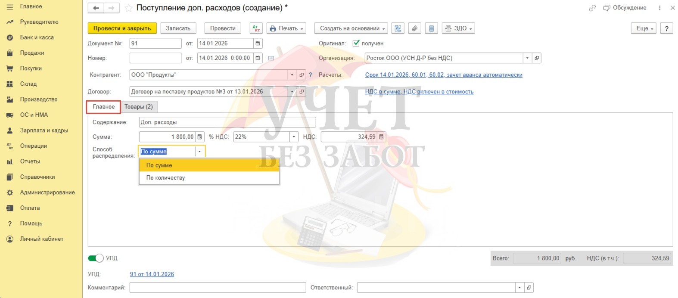678x298 pixels.
Task: Open Обсуждение discussion
Action: tap(625, 8)
